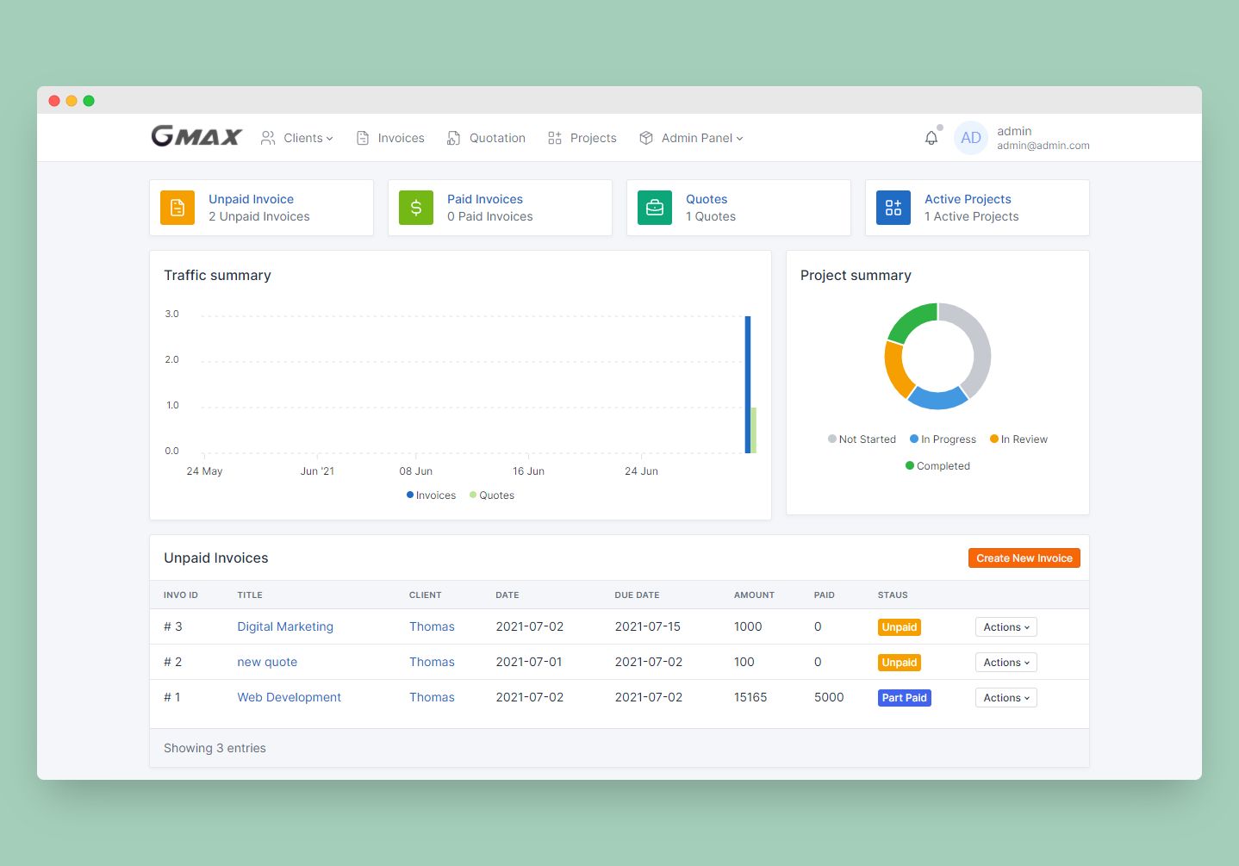
Task: Click the due date 2021-07-15 cell
Action: coord(648,626)
